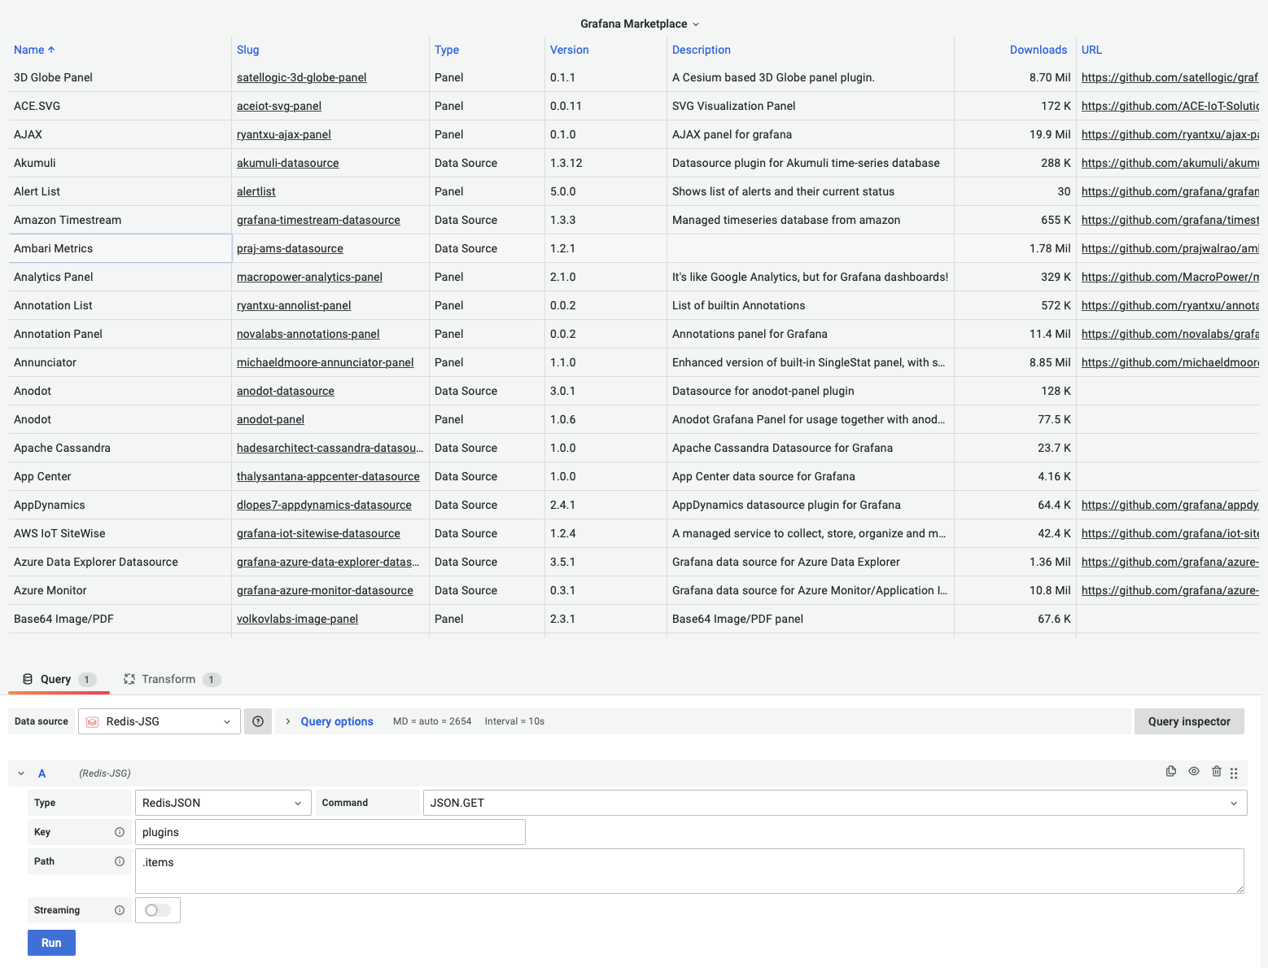Click the ascending sort arrow on Name column
Screen dimensions: 1268x968
point(50,49)
